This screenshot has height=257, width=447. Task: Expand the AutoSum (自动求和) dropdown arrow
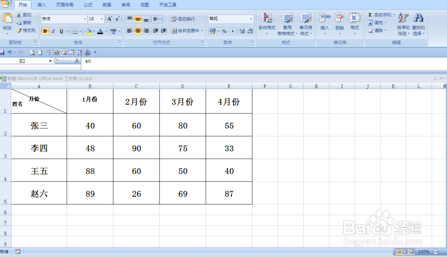pyautogui.click(x=394, y=15)
